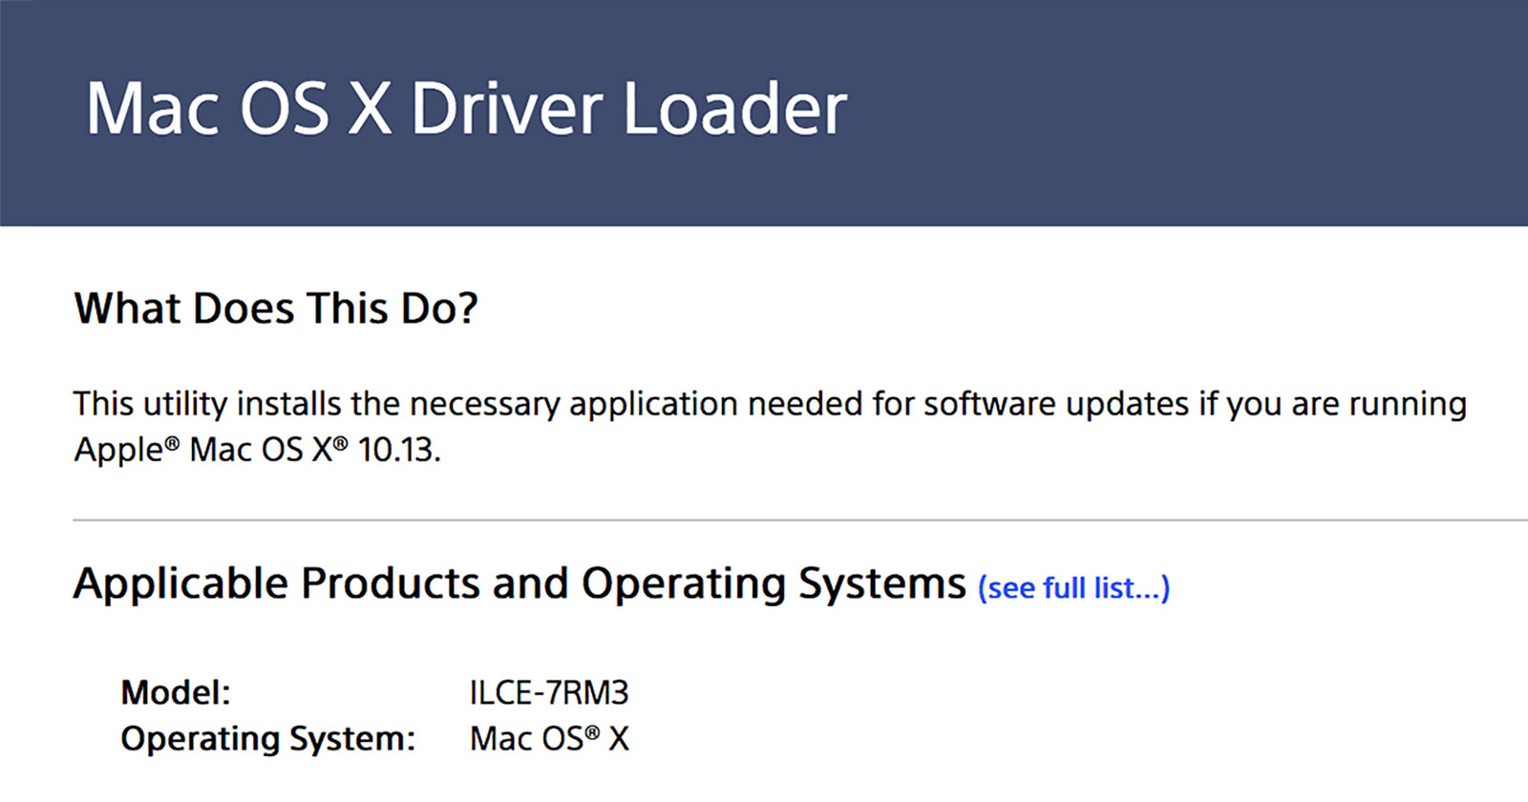Click the "Mac OS® X" operating system value
Screen dimensions: 1528x802
tap(549, 738)
